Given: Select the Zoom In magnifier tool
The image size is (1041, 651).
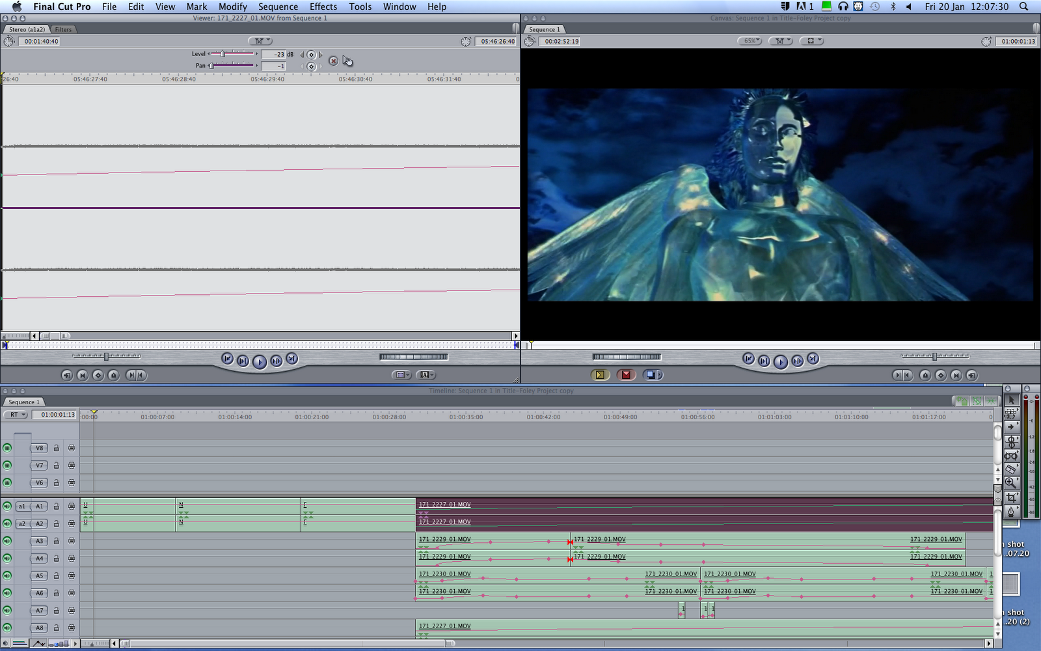Looking at the screenshot, I should coord(1011,483).
